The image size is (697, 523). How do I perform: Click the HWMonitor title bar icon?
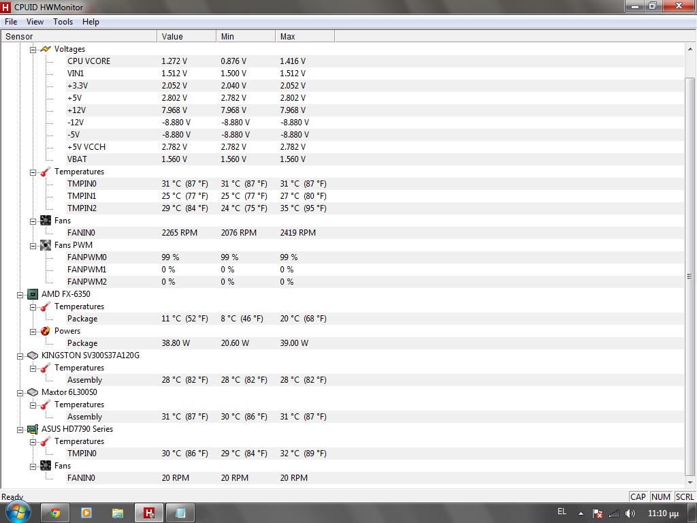click(5, 7)
